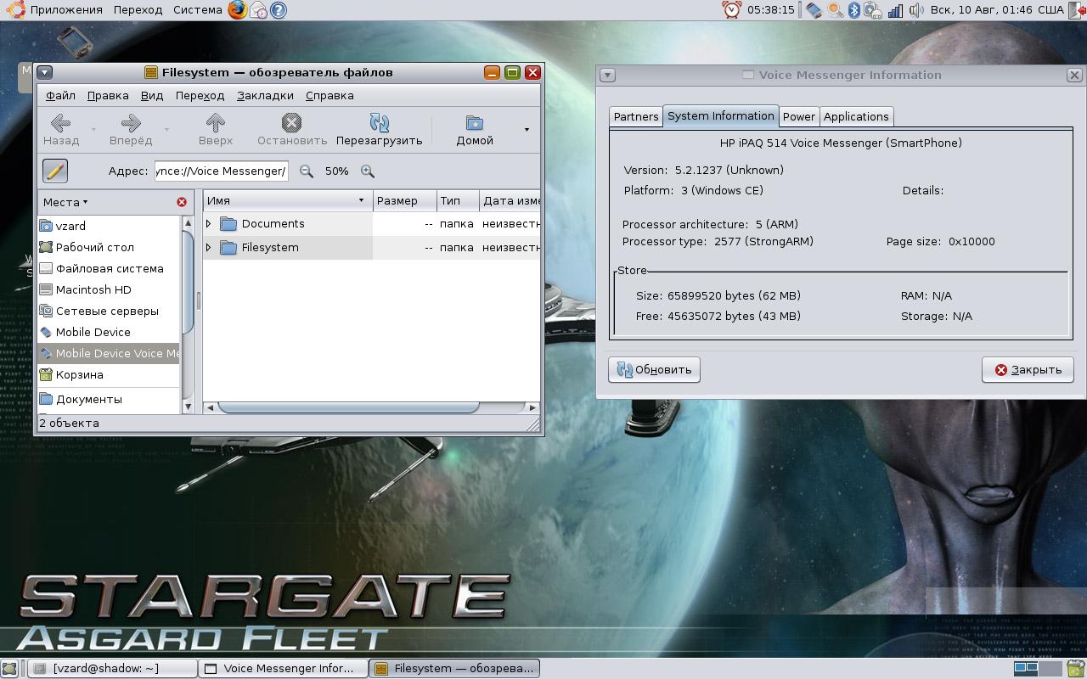Sort by Дата изменения column header
1087x679 pixels.
[510, 200]
